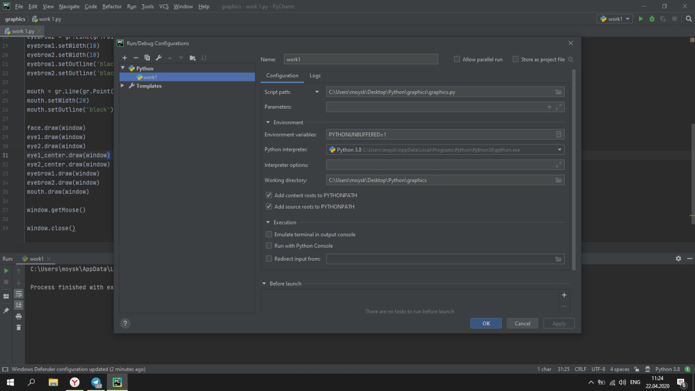Open Windows Start menu
Viewport: 695px width, 391px height.
(x=10, y=382)
